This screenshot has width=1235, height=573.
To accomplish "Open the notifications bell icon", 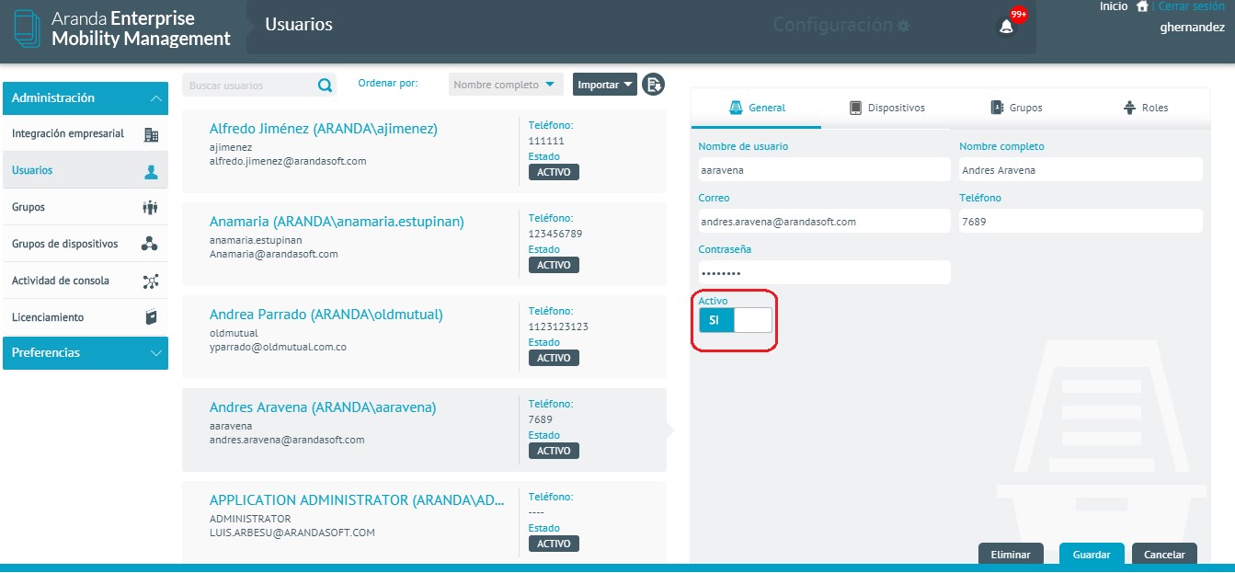I will coord(1006,27).
